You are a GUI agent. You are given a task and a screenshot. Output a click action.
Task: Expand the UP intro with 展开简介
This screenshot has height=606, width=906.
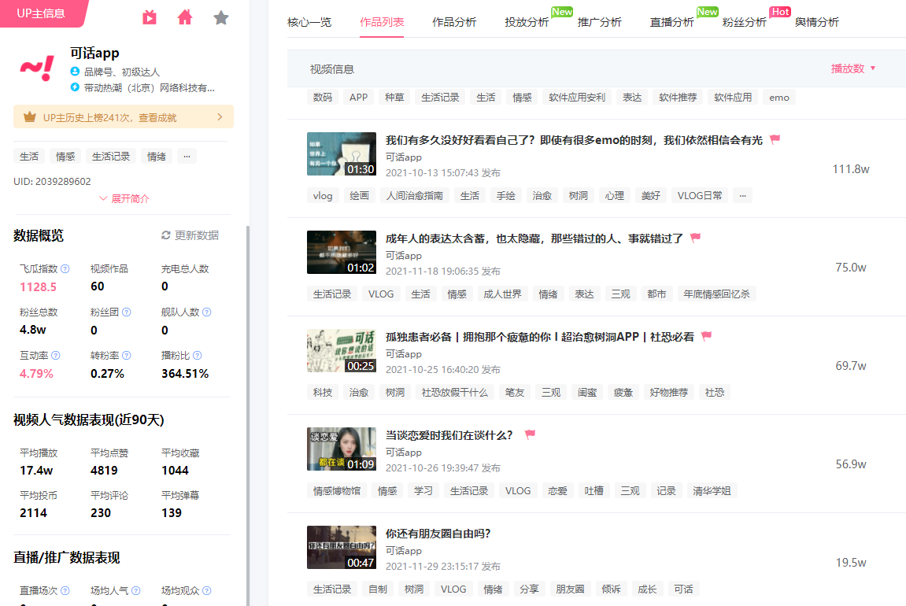tap(124, 199)
